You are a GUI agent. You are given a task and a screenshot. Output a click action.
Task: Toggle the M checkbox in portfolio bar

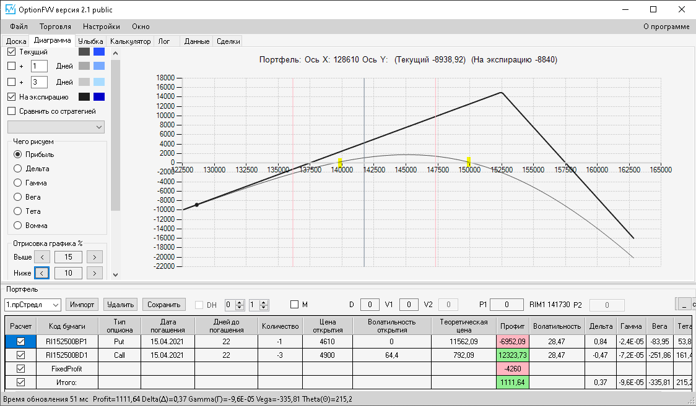[294, 305]
